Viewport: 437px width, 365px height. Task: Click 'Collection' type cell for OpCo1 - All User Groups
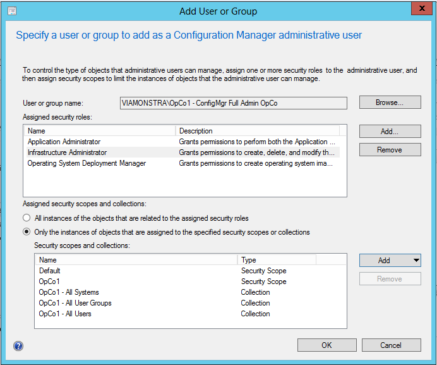coord(255,303)
